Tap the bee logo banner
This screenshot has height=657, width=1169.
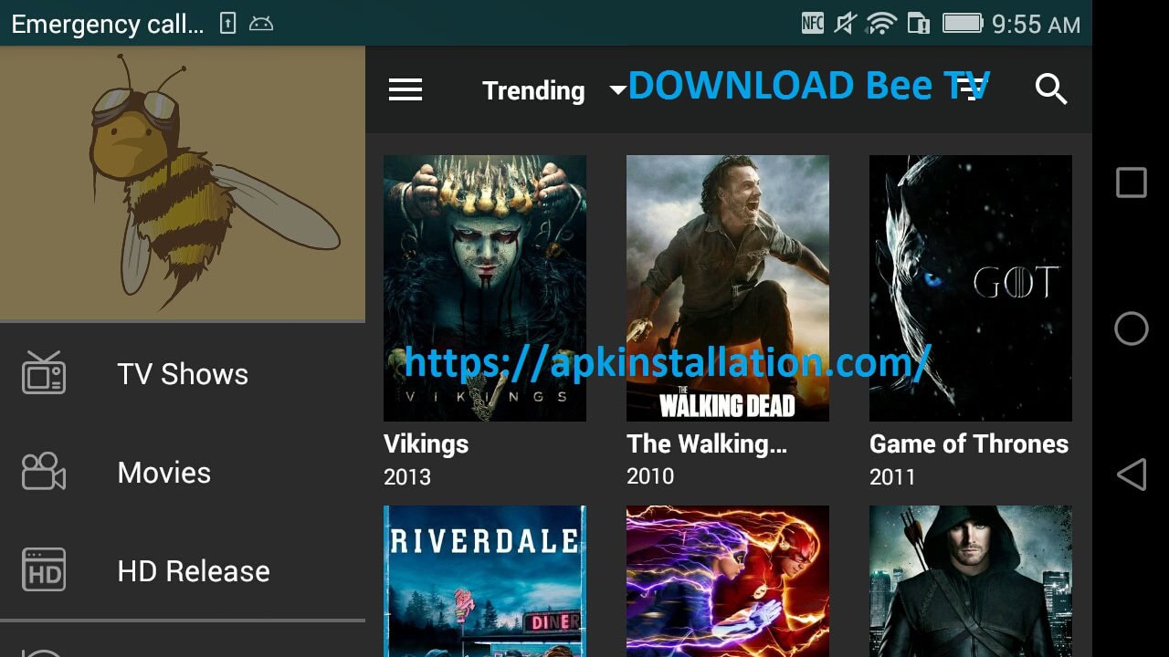(183, 183)
